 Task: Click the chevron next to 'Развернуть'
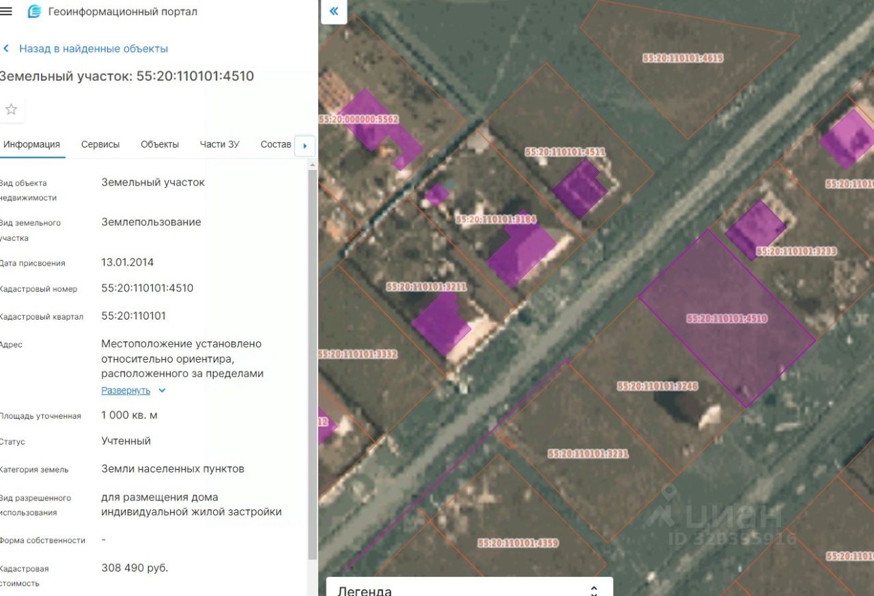click(x=162, y=391)
